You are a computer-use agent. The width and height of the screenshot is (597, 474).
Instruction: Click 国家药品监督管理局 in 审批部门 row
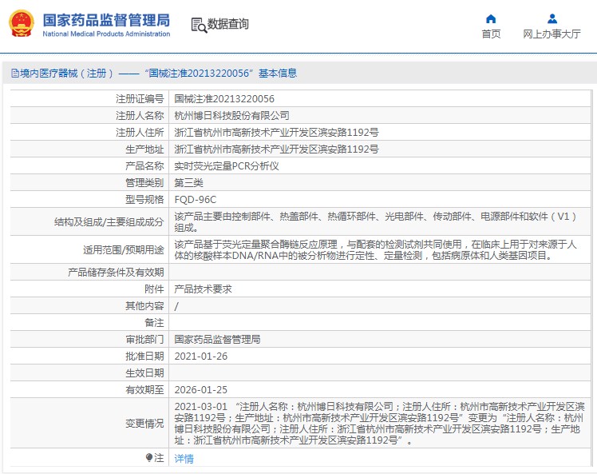(217, 340)
